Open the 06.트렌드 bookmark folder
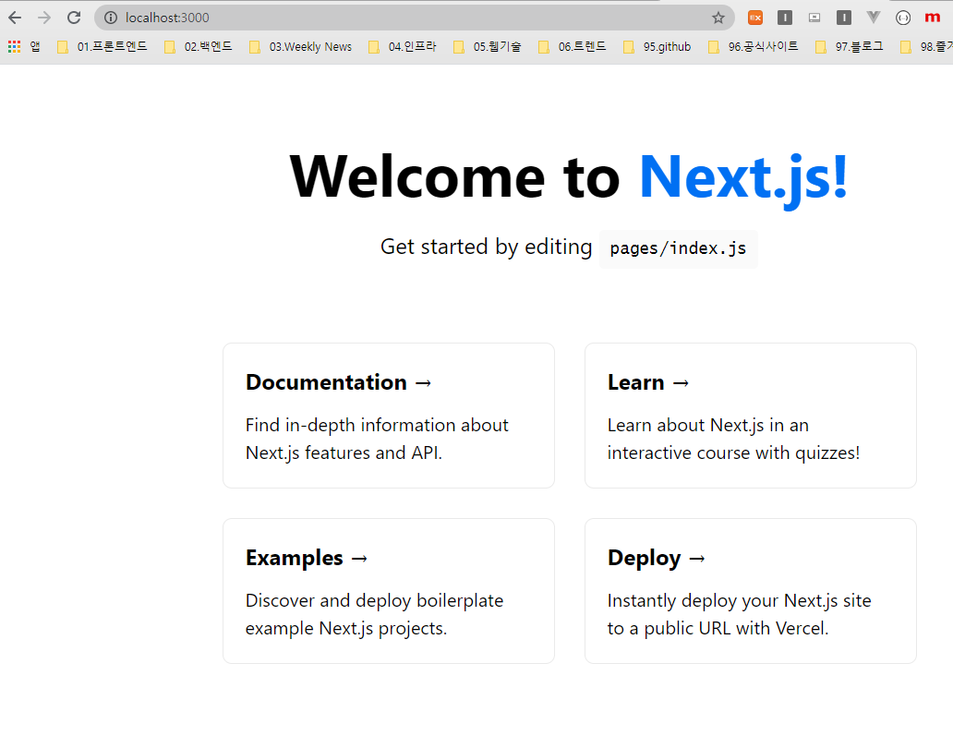 pos(573,47)
